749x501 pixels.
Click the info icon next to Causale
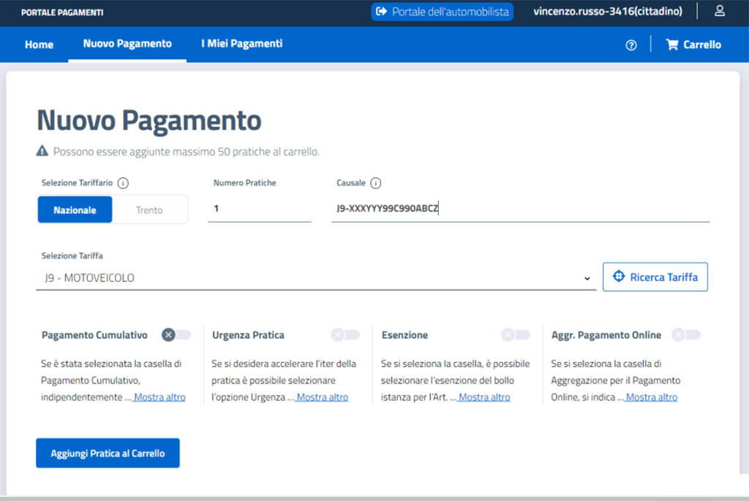pos(376,183)
